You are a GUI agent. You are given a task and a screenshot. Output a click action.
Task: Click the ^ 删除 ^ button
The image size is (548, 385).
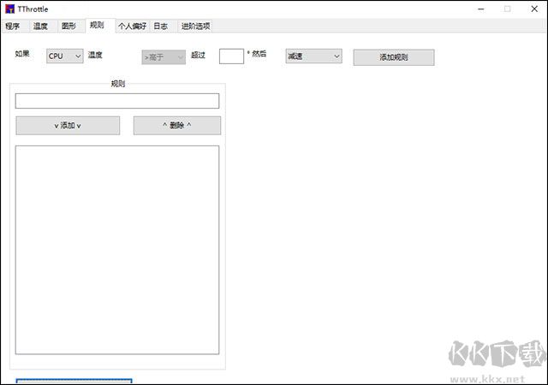point(177,126)
